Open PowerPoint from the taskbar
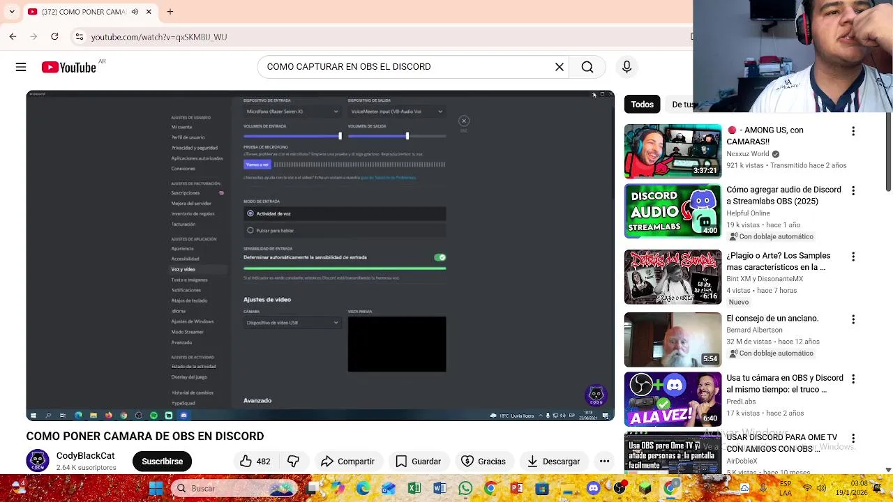The image size is (893, 502). click(516, 488)
